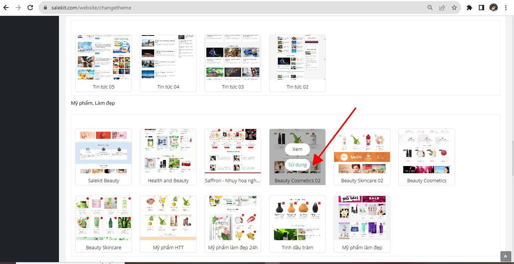Reload the page with the refresh icon
The width and height of the screenshot is (514, 264).
30,8
